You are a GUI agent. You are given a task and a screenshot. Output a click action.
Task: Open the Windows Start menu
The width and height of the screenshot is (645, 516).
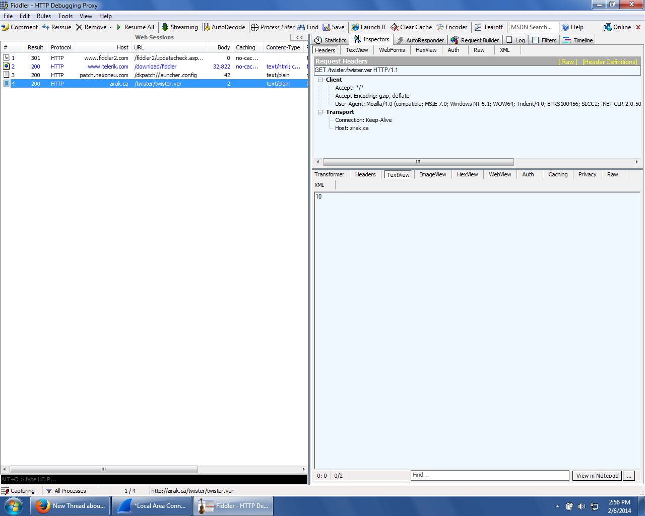[x=14, y=506]
